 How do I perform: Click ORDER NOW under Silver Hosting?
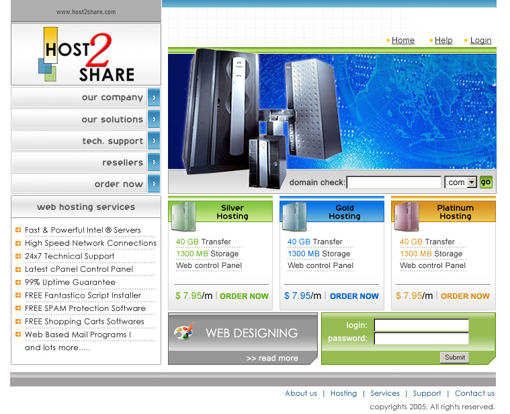[x=244, y=296]
